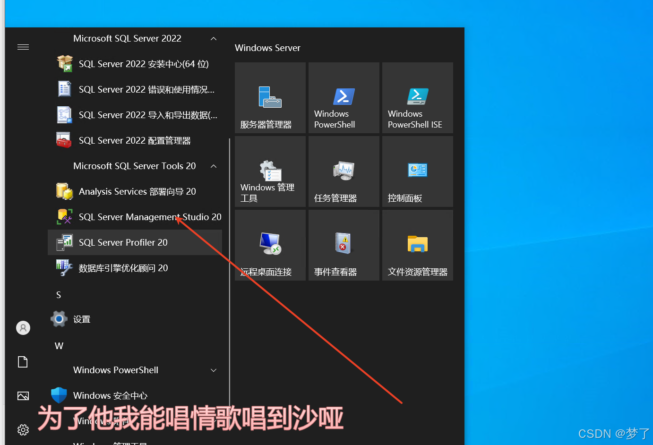Open the 控制面板 tile
The image size is (653, 445).
[418, 171]
